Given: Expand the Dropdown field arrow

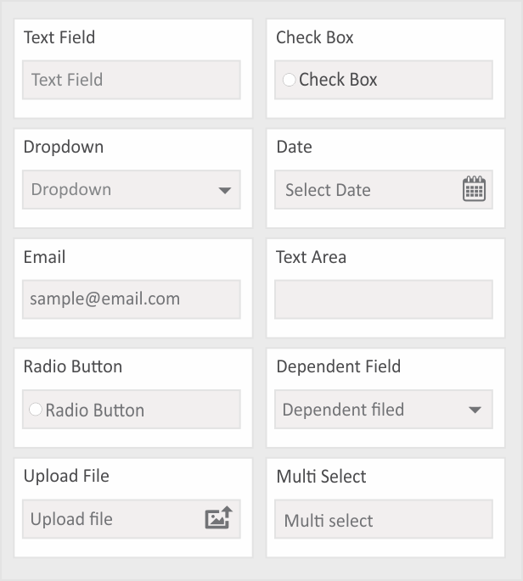Looking at the screenshot, I should tap(224, 190).
